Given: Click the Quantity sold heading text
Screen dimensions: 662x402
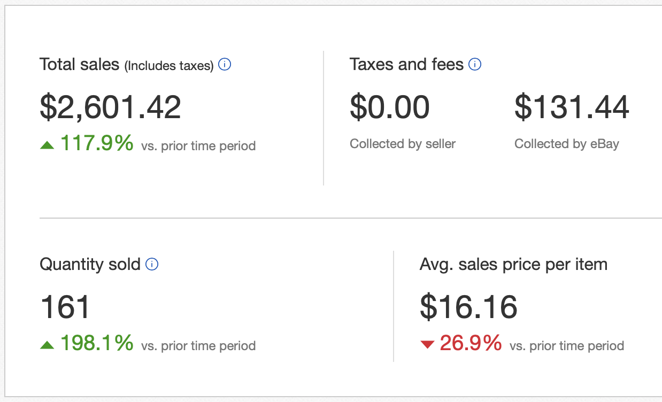Looking at the screenshot, I should (x=90, y=264).
